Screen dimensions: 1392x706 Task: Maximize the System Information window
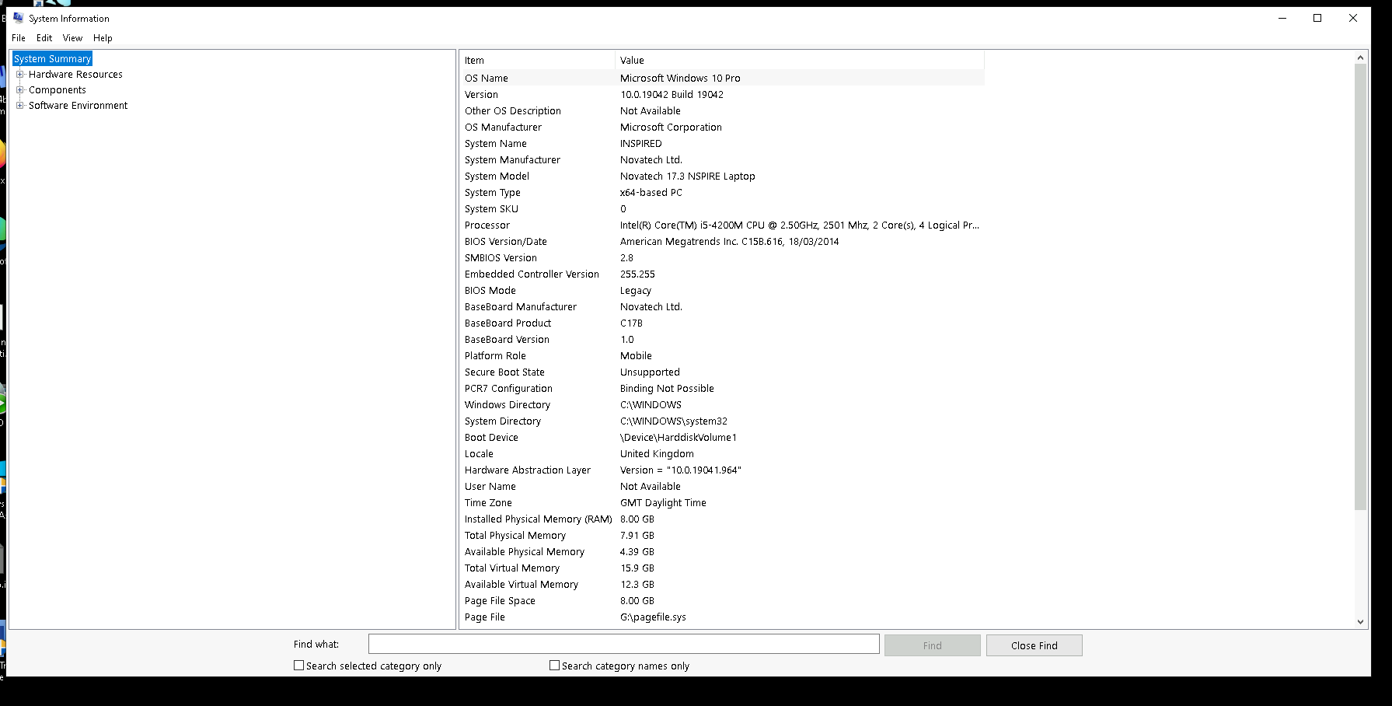click(1317, 18)
